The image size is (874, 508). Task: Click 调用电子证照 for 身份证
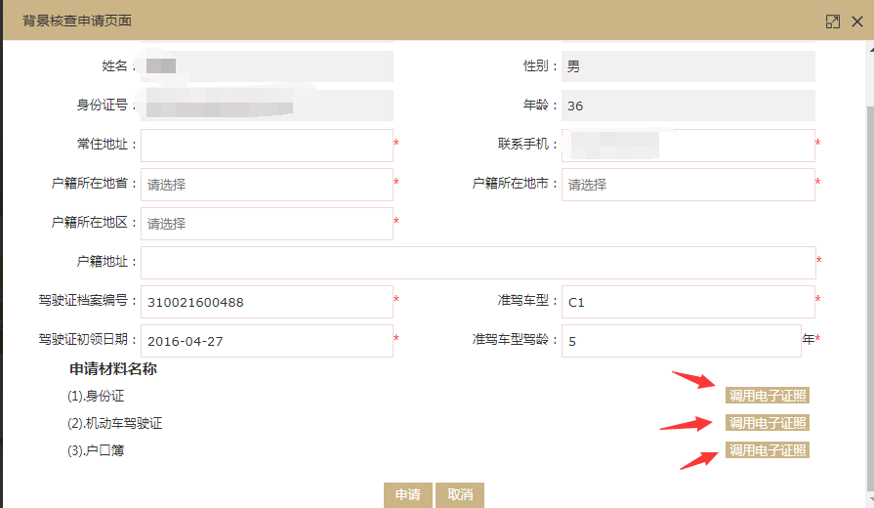pyautogui.click(x=767, y=396)
